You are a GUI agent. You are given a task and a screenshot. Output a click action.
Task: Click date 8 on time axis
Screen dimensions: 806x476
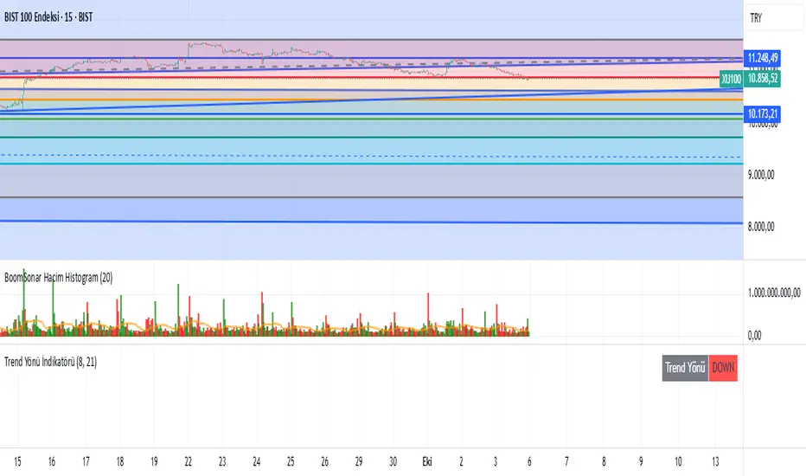[x=604, y=461]
